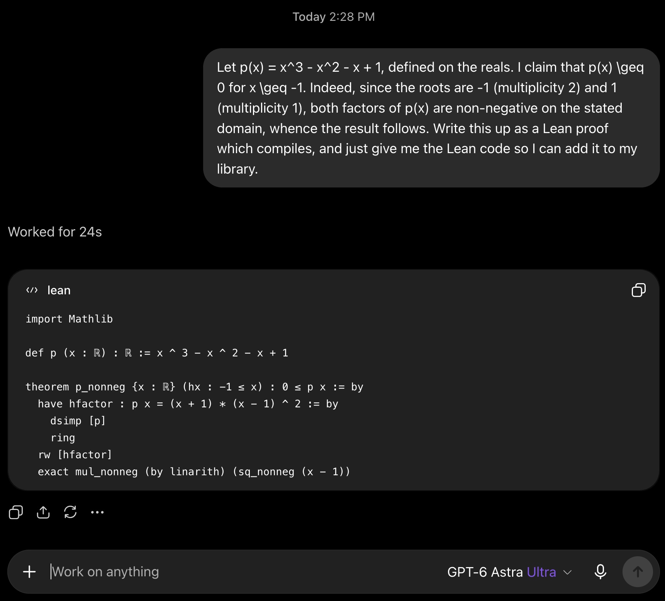Send message with the up-arrow button
The image size is (665, 601).
pyautogui.click(x=638, y=572)
